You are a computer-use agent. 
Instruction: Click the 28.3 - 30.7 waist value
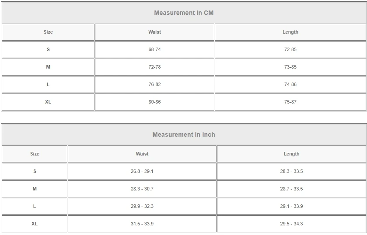click(142, 189)
